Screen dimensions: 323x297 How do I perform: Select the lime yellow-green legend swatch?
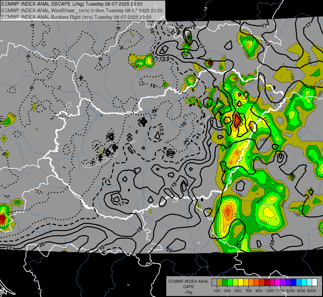pos(236,282)
